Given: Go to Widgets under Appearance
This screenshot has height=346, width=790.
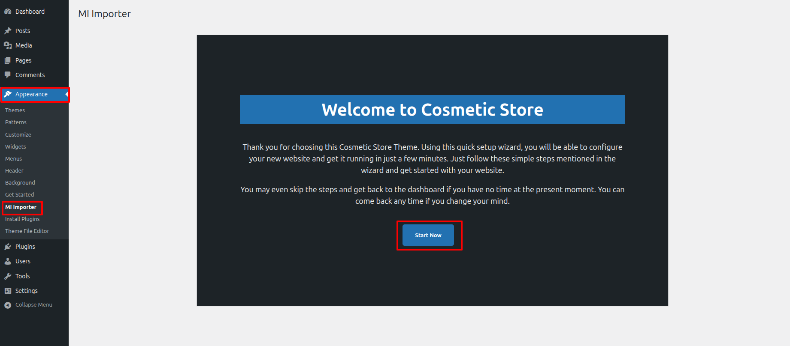Looking at the screenshot, I should (x=15, y=146).
